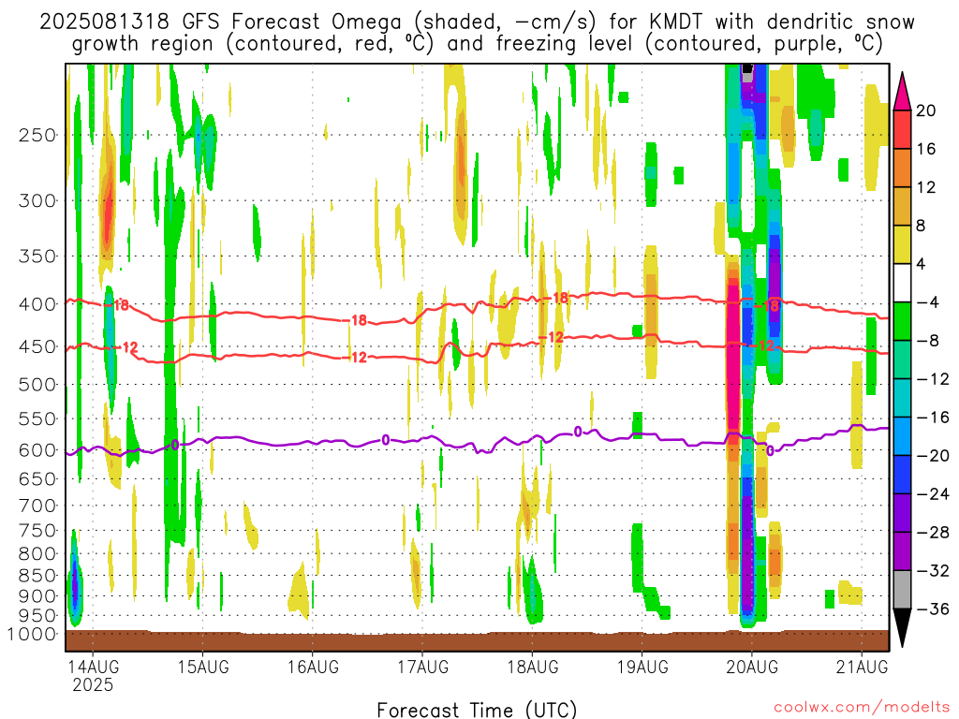Select the 16AUG date label

tap(313, 667)
